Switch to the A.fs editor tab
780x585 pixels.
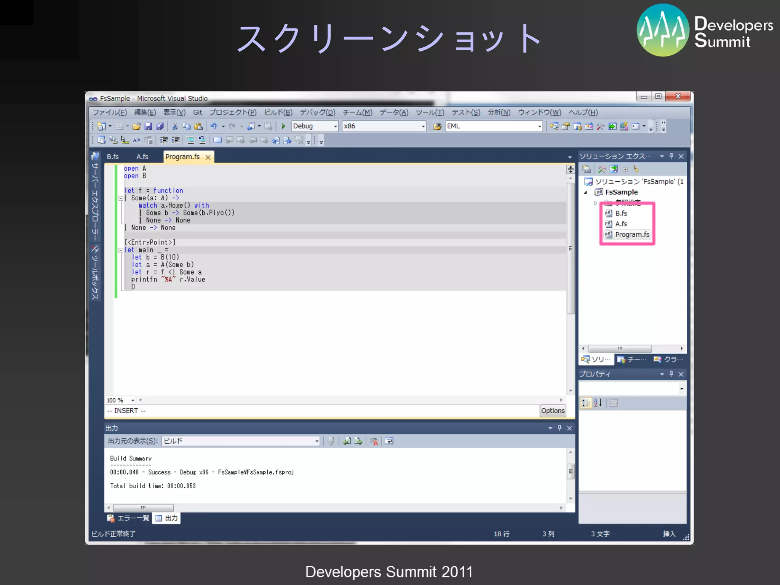point(142,157)
